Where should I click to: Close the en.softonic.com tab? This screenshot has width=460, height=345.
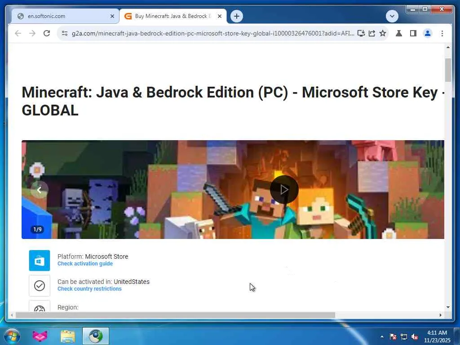click(x=112, y=16)
